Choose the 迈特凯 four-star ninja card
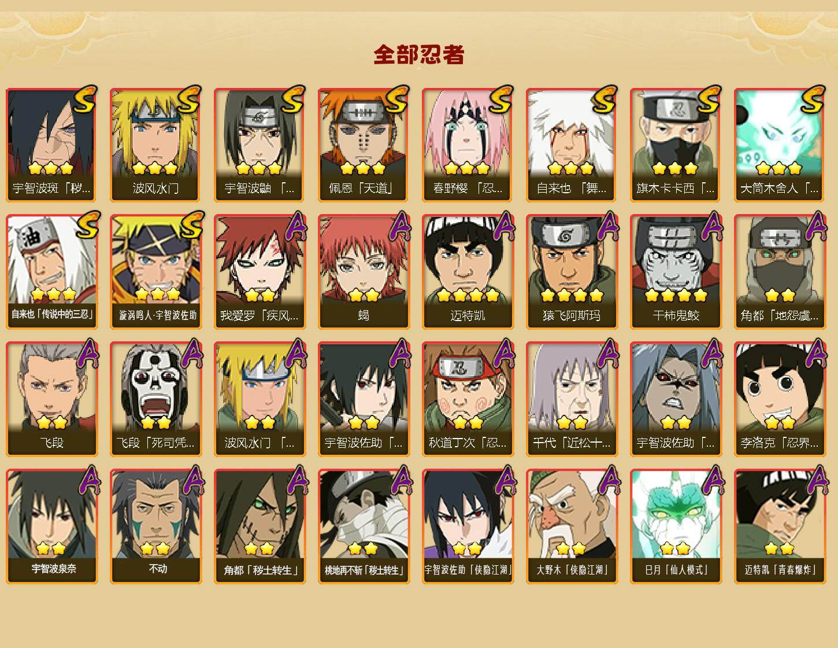The height and width of the screenshot is (648, 838). point(468,272)
